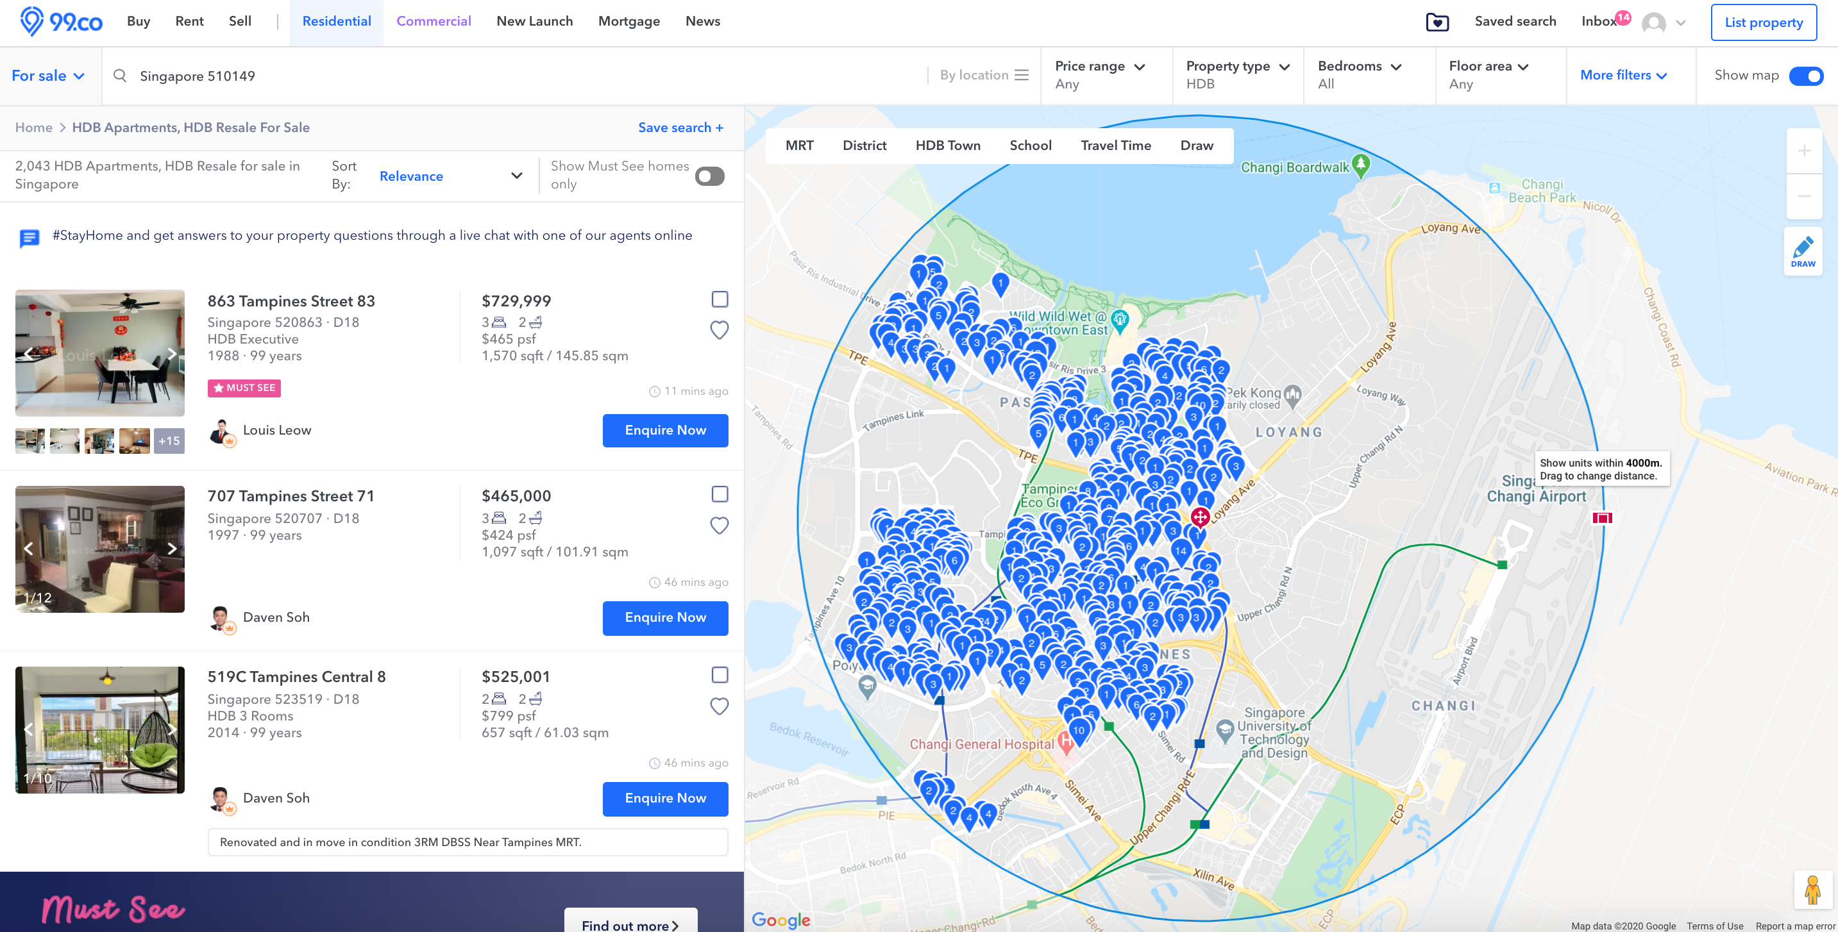
Task: Open the Price range filter
Action: (1106, 75)
